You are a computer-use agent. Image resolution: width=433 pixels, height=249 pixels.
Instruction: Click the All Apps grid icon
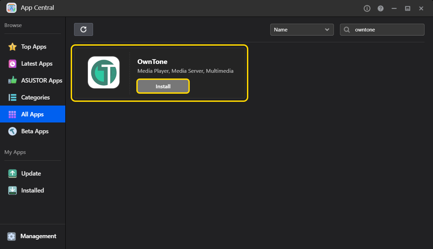[13, 114]
